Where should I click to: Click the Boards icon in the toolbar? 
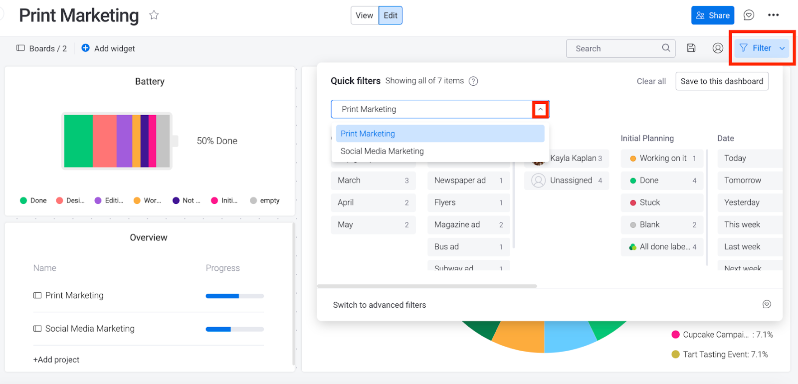pos(20,48)
